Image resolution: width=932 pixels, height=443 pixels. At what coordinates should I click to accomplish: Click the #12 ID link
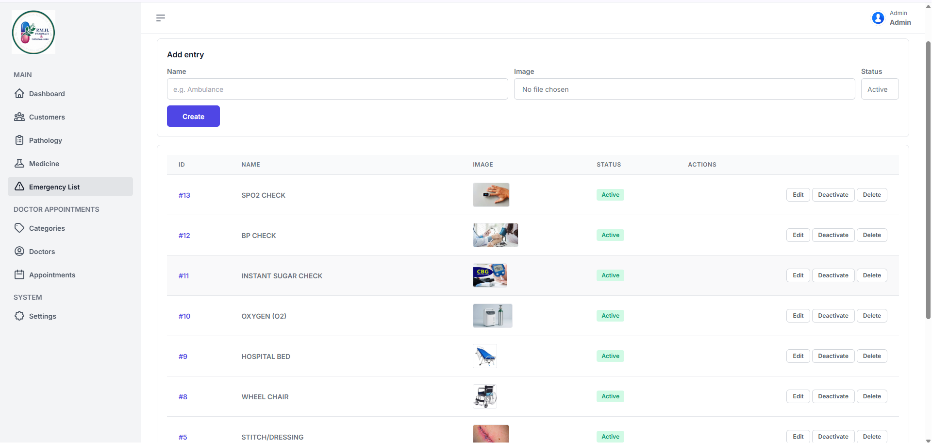[x=184, y=236]
